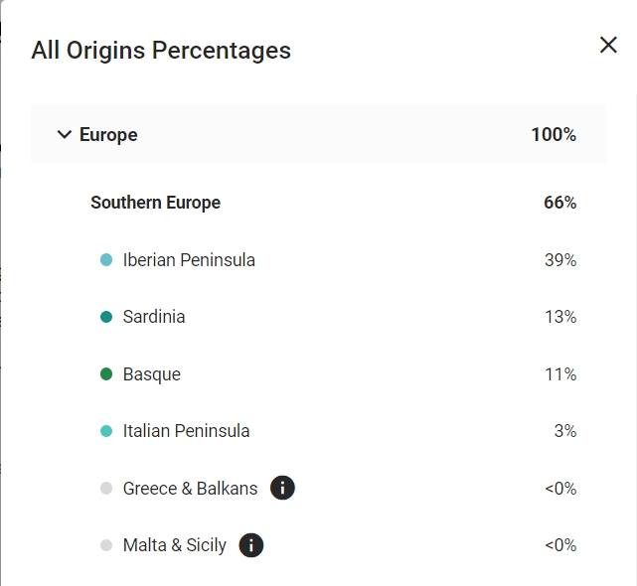Click the Greece & Balkans label
The height and width of the screenshot is (586, 637).
[190, 489]
